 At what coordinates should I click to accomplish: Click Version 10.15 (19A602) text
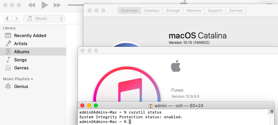pyautogui.click(x=189, y=43)
